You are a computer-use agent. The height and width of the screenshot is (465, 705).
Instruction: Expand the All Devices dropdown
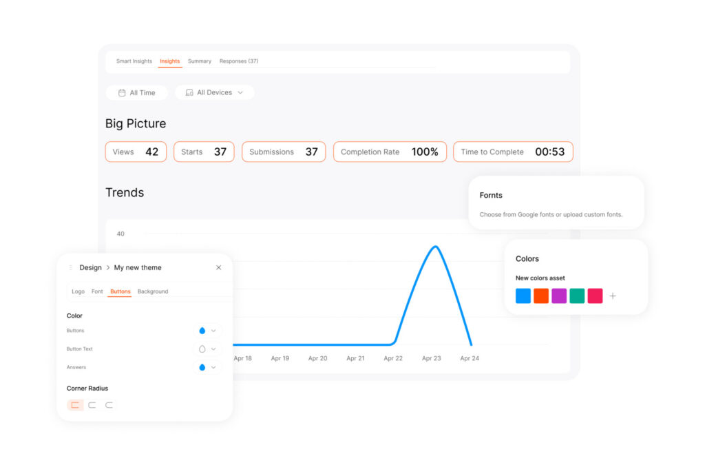pos(240,92)
